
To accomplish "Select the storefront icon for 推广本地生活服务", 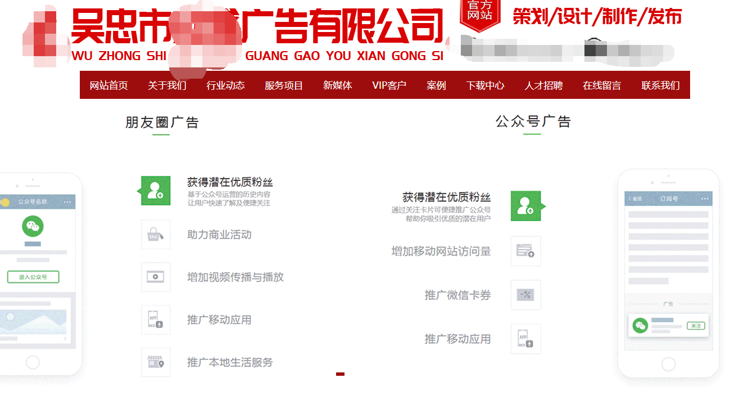I will pos(156,362).
